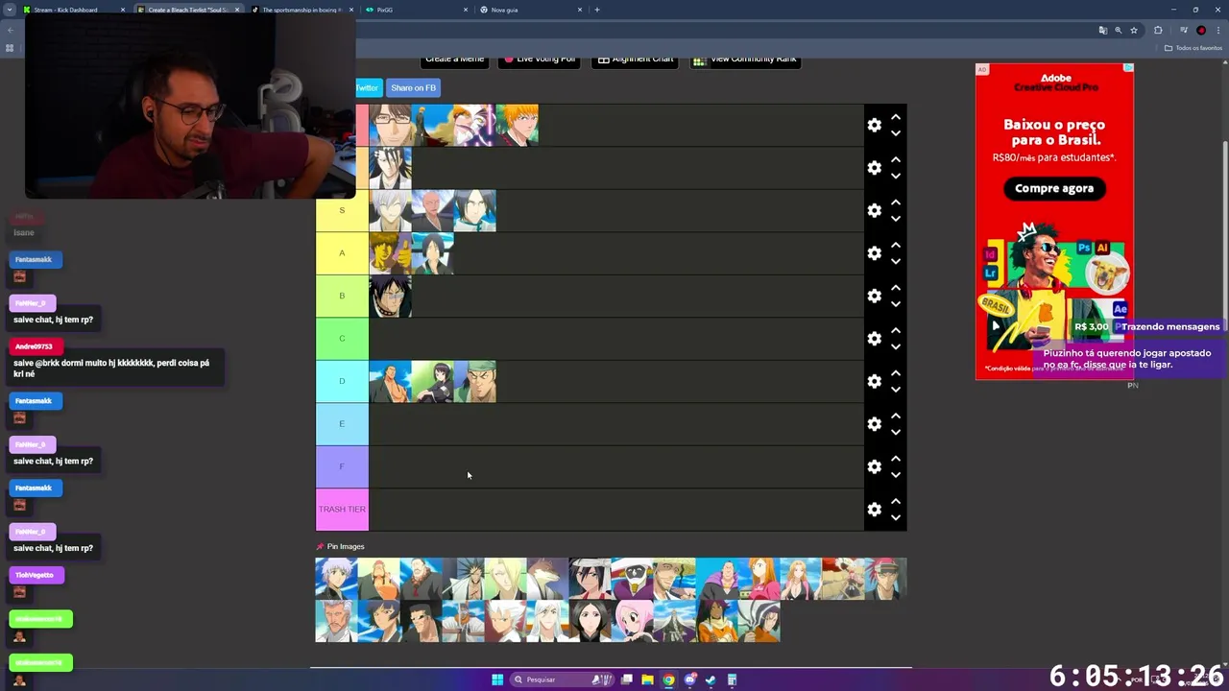Move the E tier row up
Viewport: 1229px width, 691px height.
click(895, 416)
